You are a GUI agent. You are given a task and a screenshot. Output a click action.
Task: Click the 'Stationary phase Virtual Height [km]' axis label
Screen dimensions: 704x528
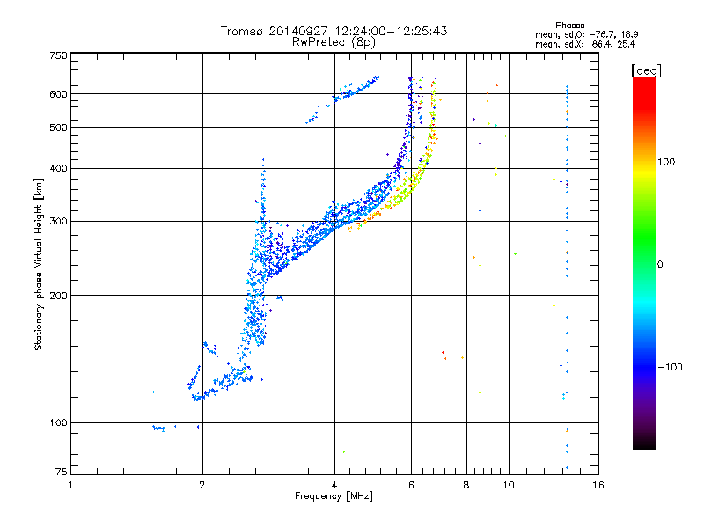tap(38, 264)
